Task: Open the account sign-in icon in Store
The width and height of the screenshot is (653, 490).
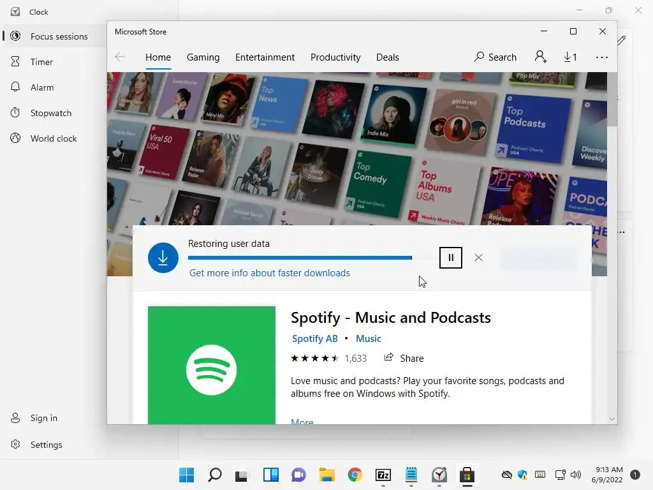Action: click(x=541, y=57)
